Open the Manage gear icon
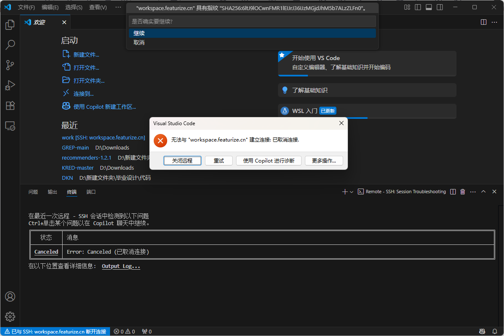Image resolution: width=504 pixels, height=336 pixels. (10, 317)
